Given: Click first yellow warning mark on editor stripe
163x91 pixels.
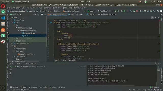Looking at the screenshot, I should click(159, 37).
